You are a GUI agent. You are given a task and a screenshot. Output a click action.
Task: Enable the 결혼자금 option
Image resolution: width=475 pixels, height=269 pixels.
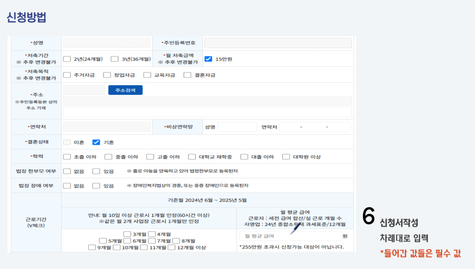(187, 75)
